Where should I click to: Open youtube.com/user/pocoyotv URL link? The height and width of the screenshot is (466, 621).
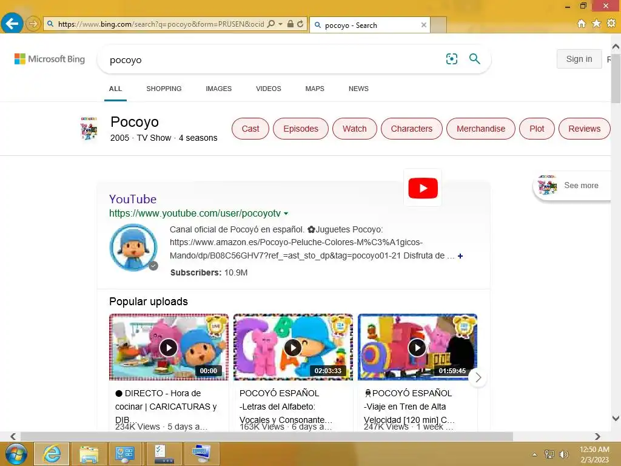coord(195,213)
